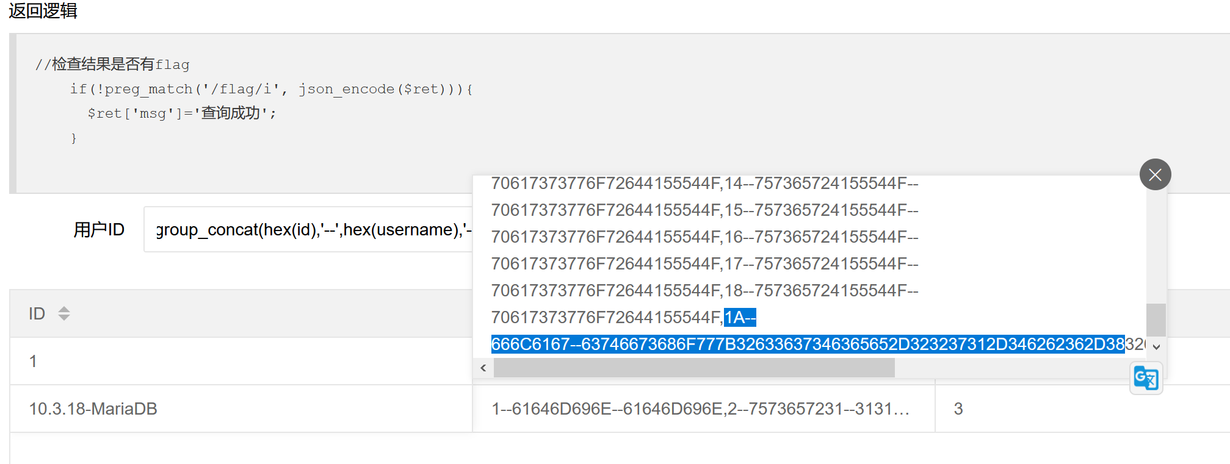Click popup vertical scrollbar down arrow
1230x464 pixels.
[1156, 346]
